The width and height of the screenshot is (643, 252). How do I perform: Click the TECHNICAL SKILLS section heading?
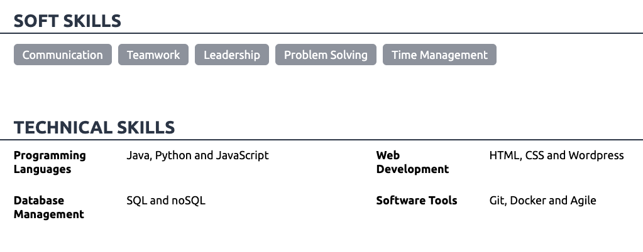pos(94,128)
